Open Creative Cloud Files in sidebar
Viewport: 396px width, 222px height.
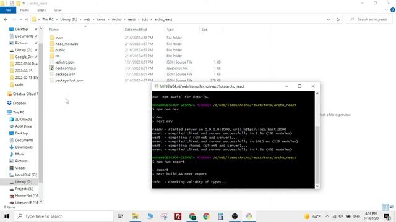(25, 94)
